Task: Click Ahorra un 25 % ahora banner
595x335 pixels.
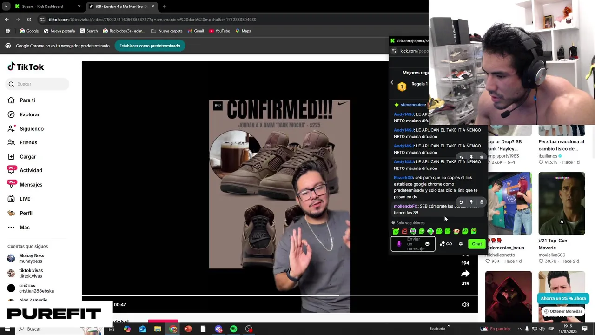Action: point(563,298)
